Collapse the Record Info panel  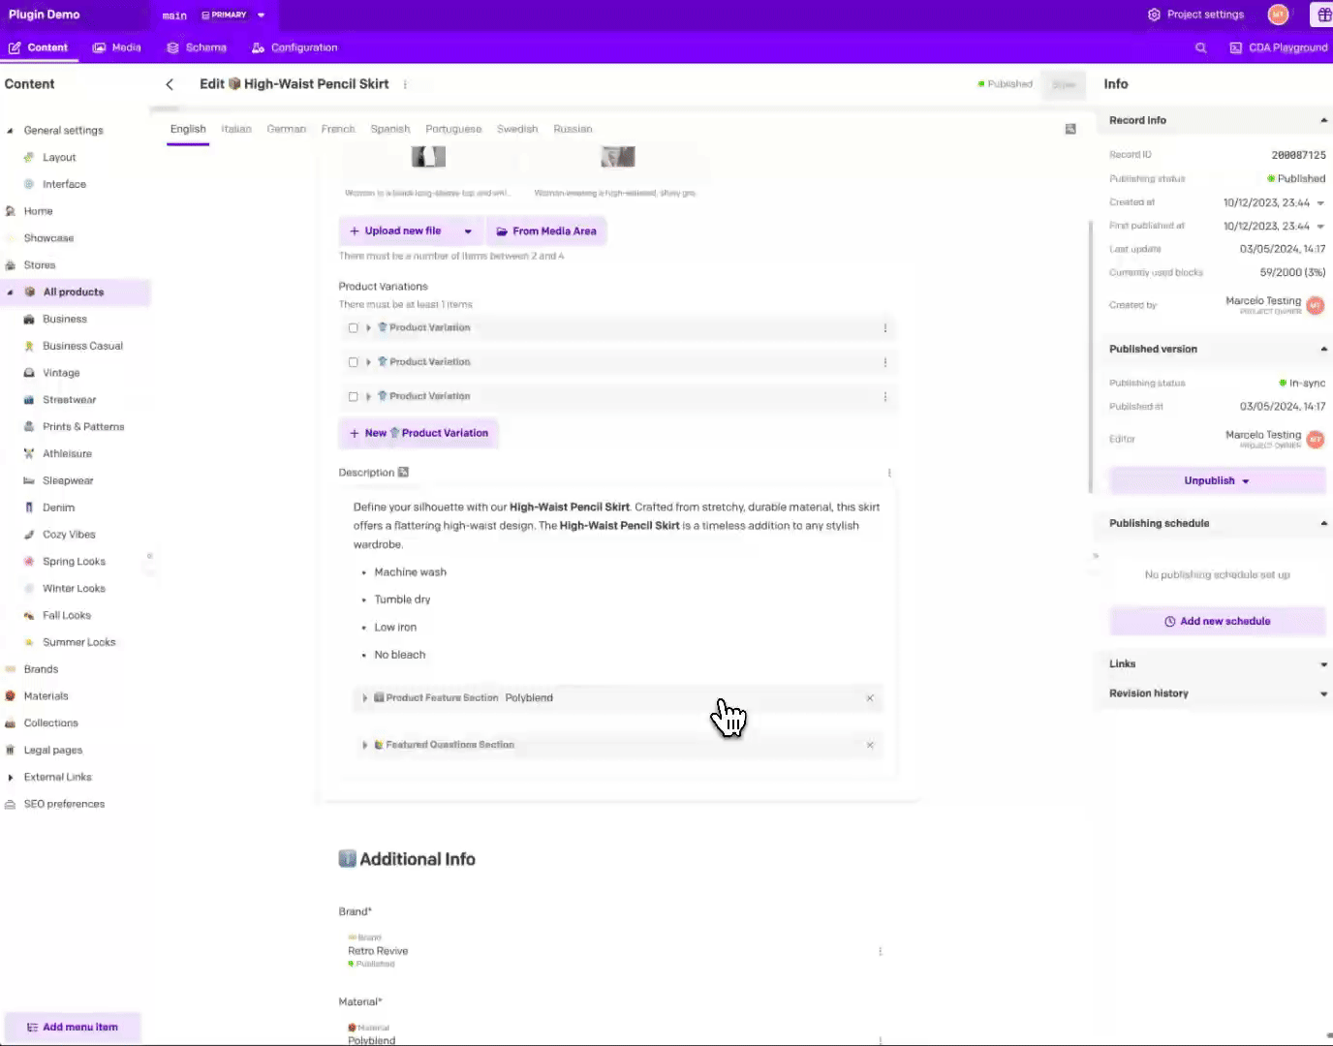[1322, 120]
